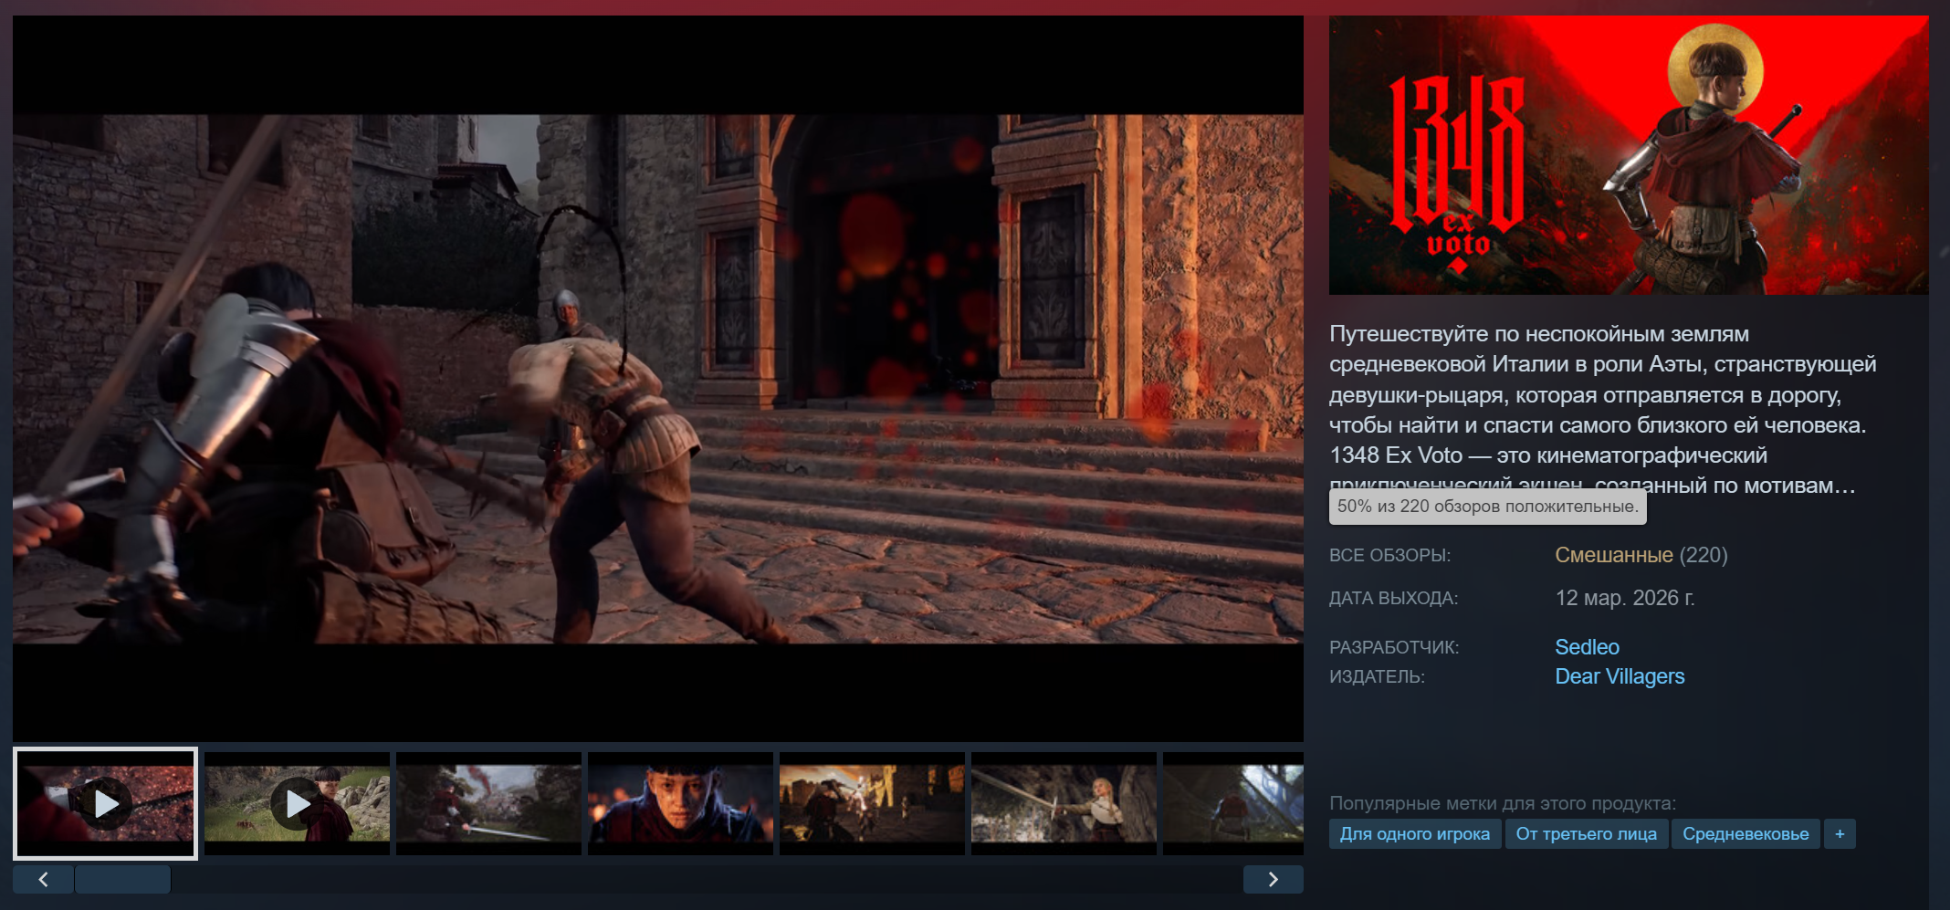
Task: Click the review count '(220)'
Action: pos(1704,555)
